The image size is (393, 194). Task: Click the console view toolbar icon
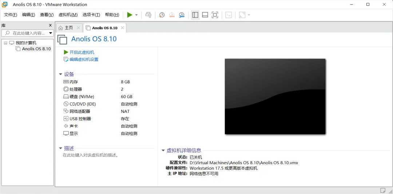[228, 15]
